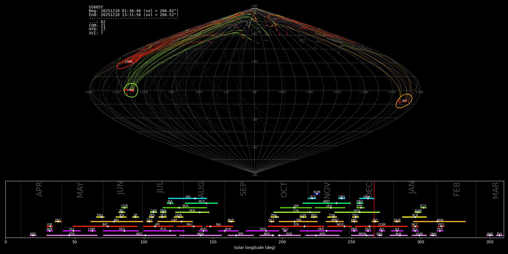Click the red COM radiant ellipse on sky map
This screenshot has width=508, height=254.
[x=129, y=62]
